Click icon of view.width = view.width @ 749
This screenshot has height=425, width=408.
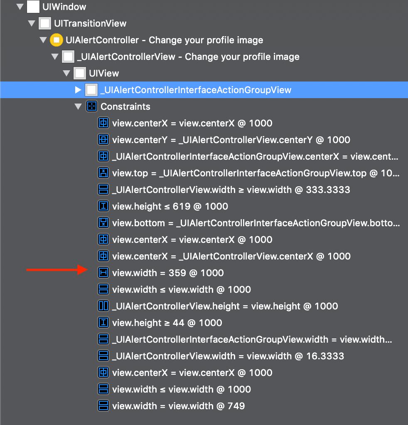(x=103, y=406)
